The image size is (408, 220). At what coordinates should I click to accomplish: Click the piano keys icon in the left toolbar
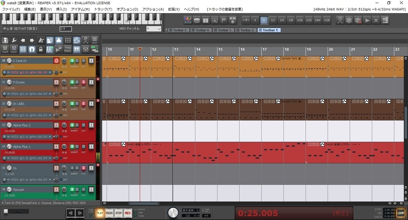77,49
